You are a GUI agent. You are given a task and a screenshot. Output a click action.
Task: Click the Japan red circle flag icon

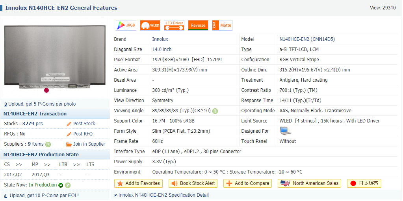point(353,183)
